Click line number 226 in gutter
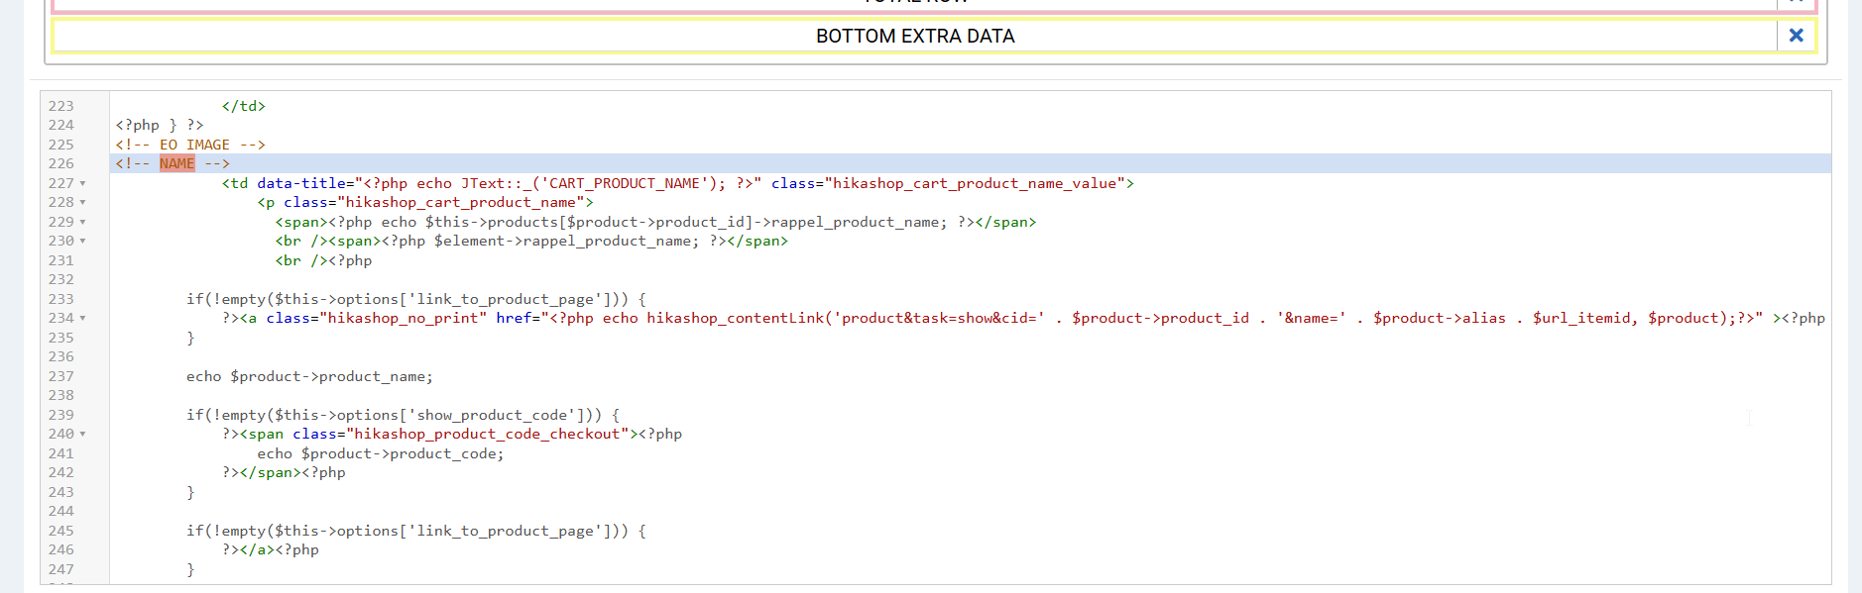The height and width of the screenshot is (593, 1862). pyautogui.click(x=61, y=163)
